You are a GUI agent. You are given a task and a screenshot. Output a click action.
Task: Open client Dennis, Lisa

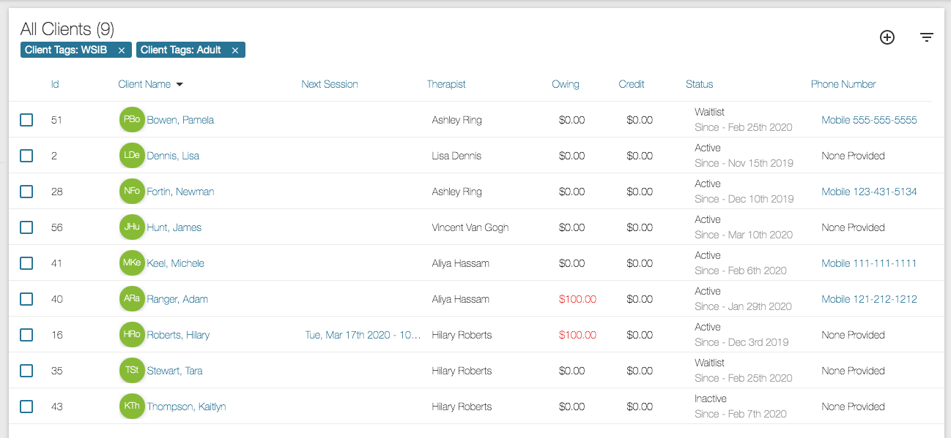pos(173,156)
